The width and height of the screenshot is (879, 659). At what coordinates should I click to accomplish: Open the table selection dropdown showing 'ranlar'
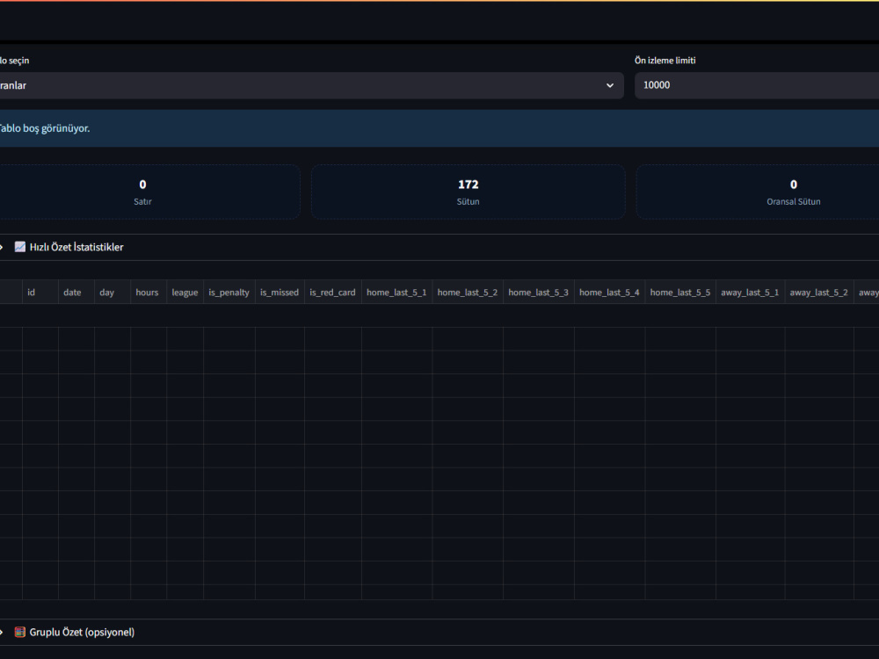[311, 85]
